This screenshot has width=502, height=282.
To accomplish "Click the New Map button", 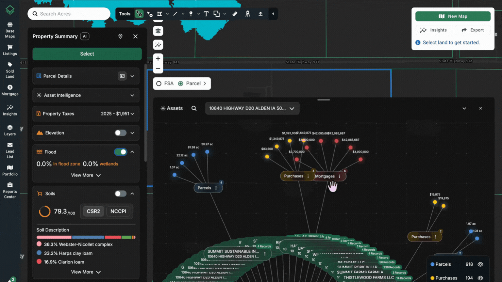I will [453, 16].
